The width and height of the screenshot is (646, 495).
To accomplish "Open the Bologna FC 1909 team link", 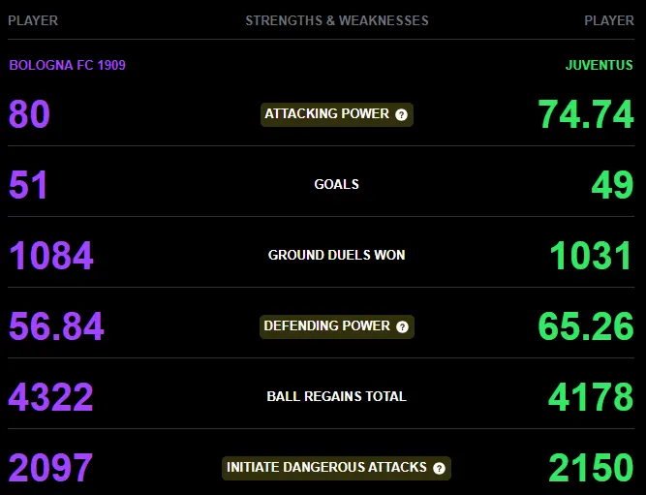I will point(67,65).
